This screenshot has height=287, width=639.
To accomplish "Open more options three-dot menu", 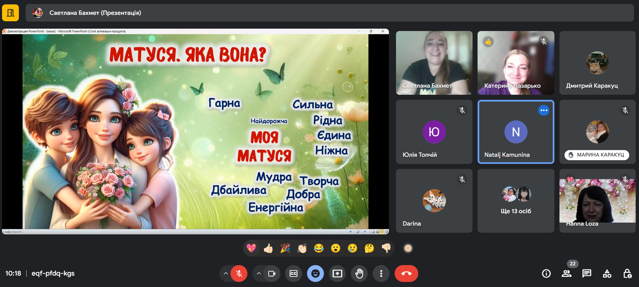I will coord(381,274).
